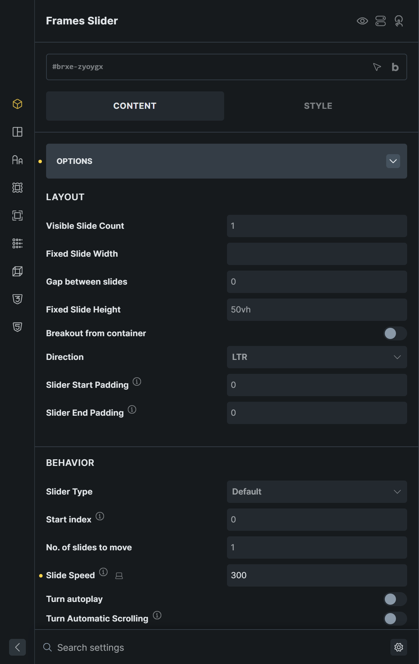Viewport: 419px width, 664px height.
Task: Click the OPTIONS section header
Action: coord(227,161)
